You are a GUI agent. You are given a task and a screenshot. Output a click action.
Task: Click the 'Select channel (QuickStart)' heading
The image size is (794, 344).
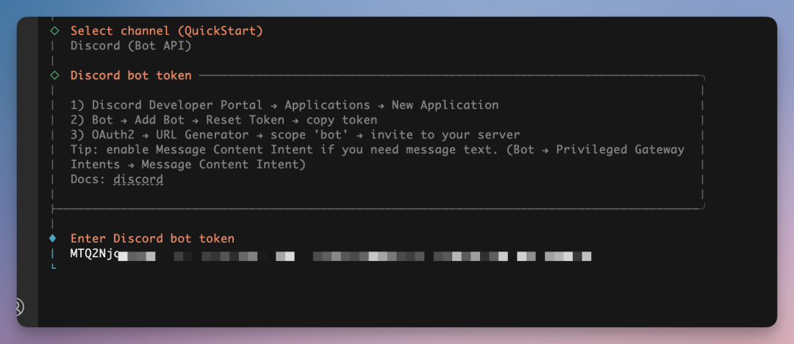(166, 31)
